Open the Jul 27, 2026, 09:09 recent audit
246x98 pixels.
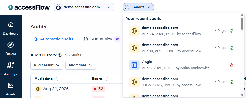click(181, 82)
